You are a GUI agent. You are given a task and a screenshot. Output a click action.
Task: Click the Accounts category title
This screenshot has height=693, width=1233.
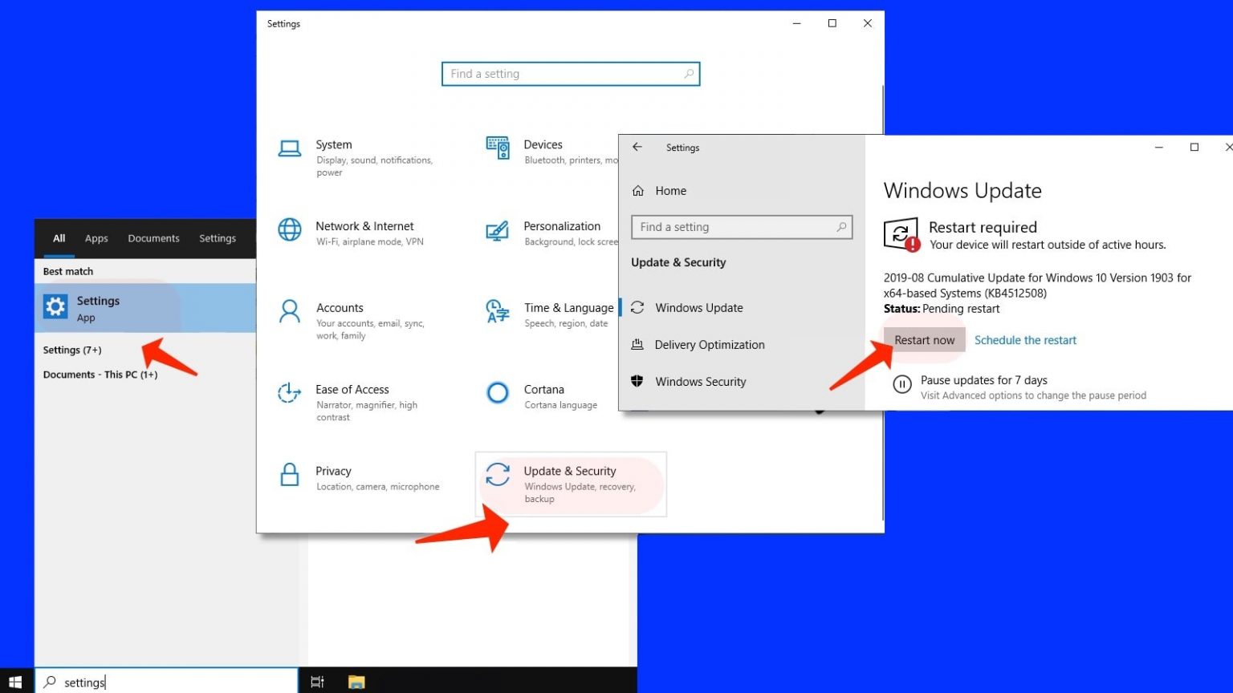340,308
